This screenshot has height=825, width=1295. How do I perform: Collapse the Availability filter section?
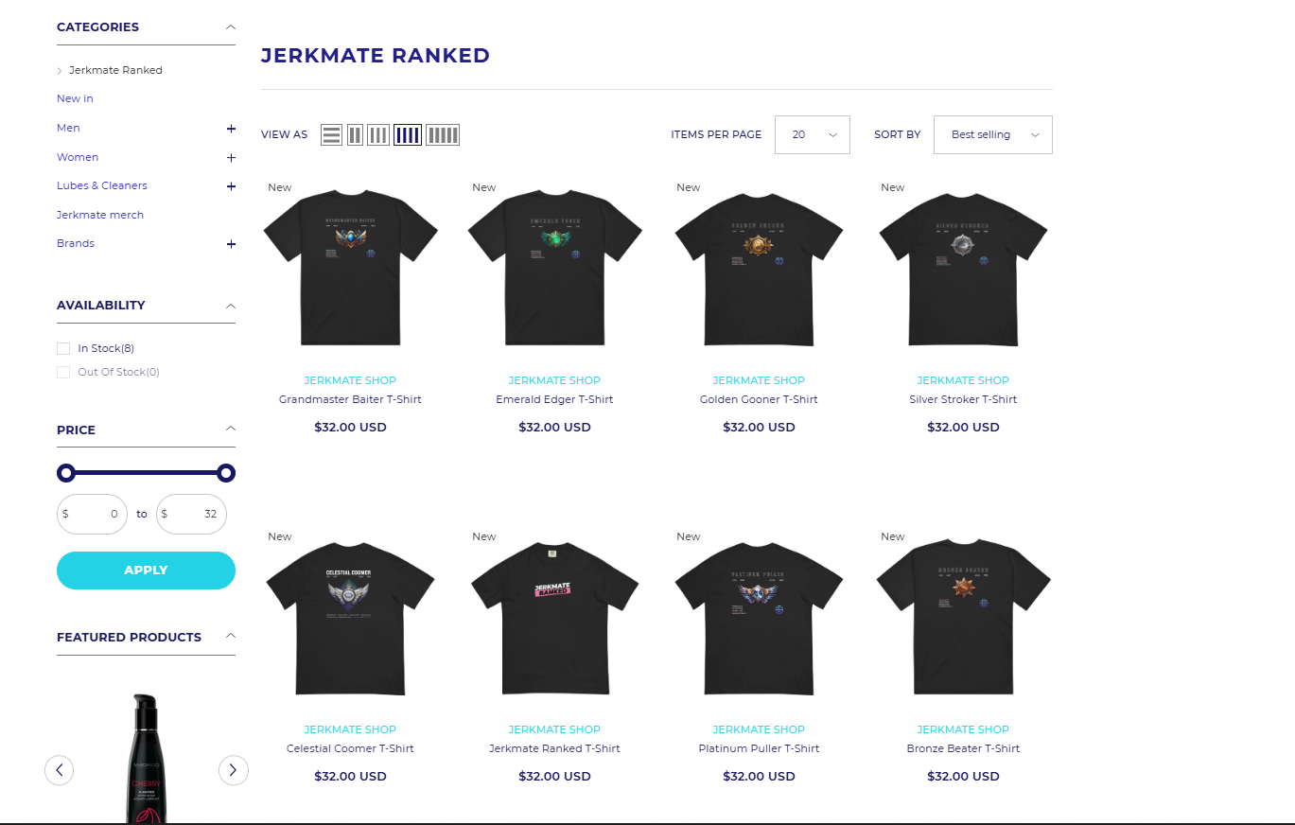[231, 306]
